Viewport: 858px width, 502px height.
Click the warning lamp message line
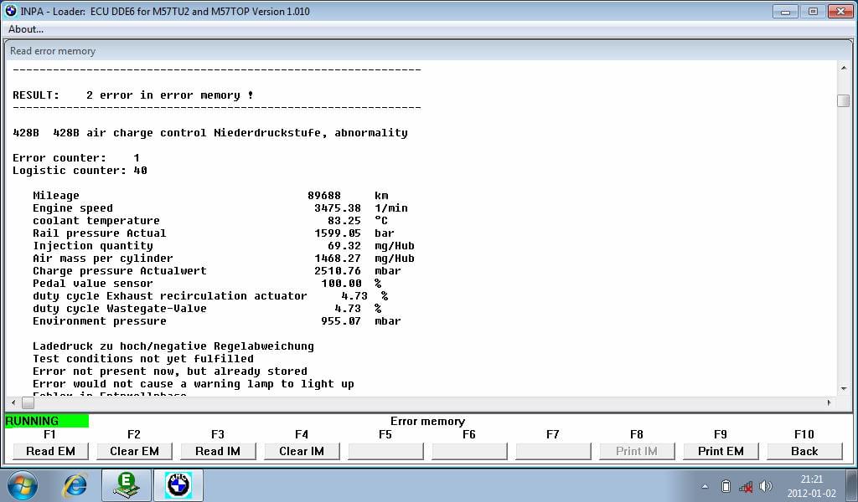(x=194, y=384)
